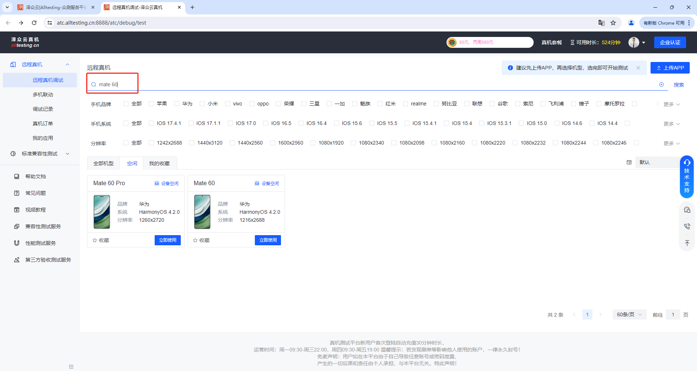Image resolution: width=697 pixels, height=371 pixels.
Task: Open the phone contact floating icon
Action: point(687,226)
